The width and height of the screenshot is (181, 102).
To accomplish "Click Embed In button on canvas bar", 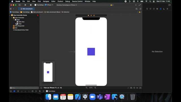I will click(140, 88).
